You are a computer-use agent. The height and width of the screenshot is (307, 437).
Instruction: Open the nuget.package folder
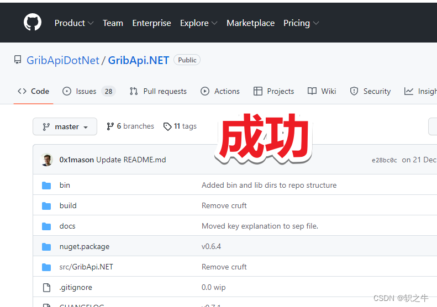(x=85, y=247)
